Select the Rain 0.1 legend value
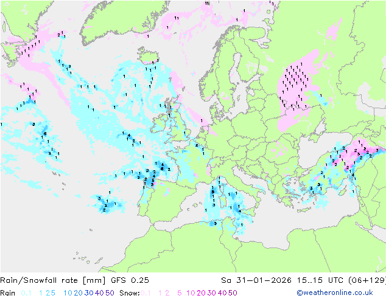 (26, 293)
